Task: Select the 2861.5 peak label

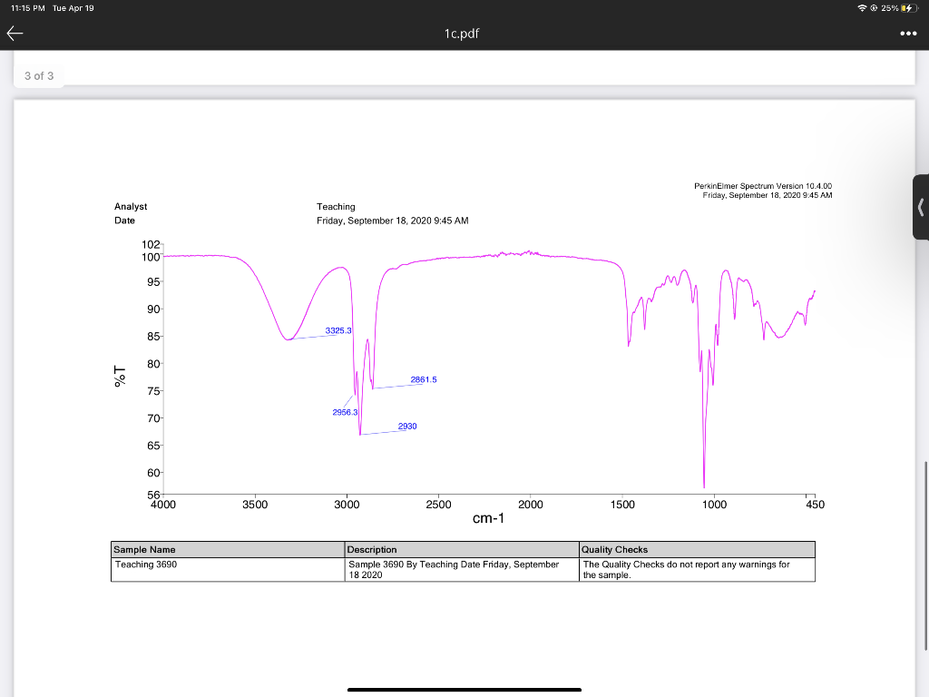Action: point(424,379)
